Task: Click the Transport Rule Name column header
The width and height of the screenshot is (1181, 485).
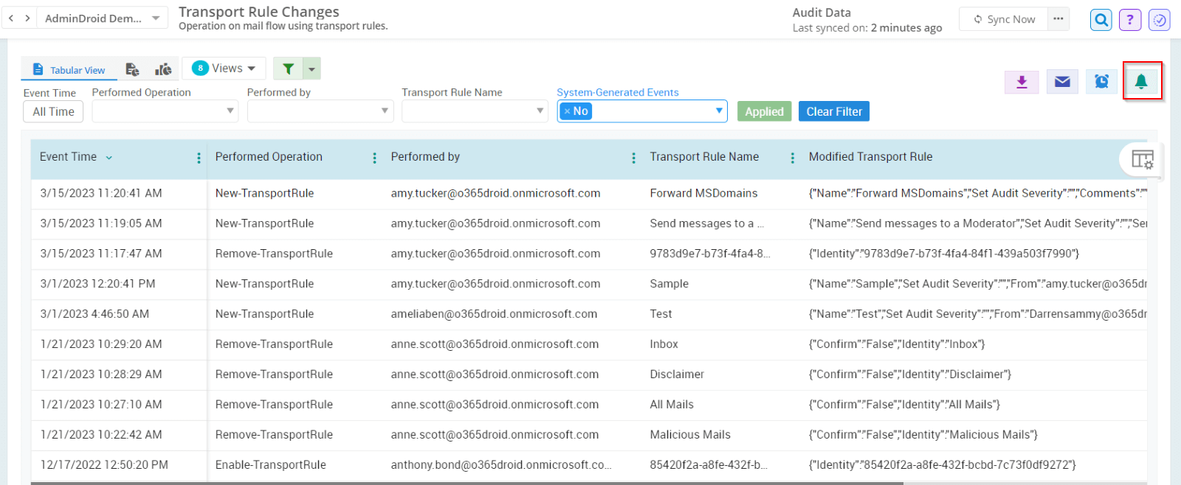Action: coord(704,157)
